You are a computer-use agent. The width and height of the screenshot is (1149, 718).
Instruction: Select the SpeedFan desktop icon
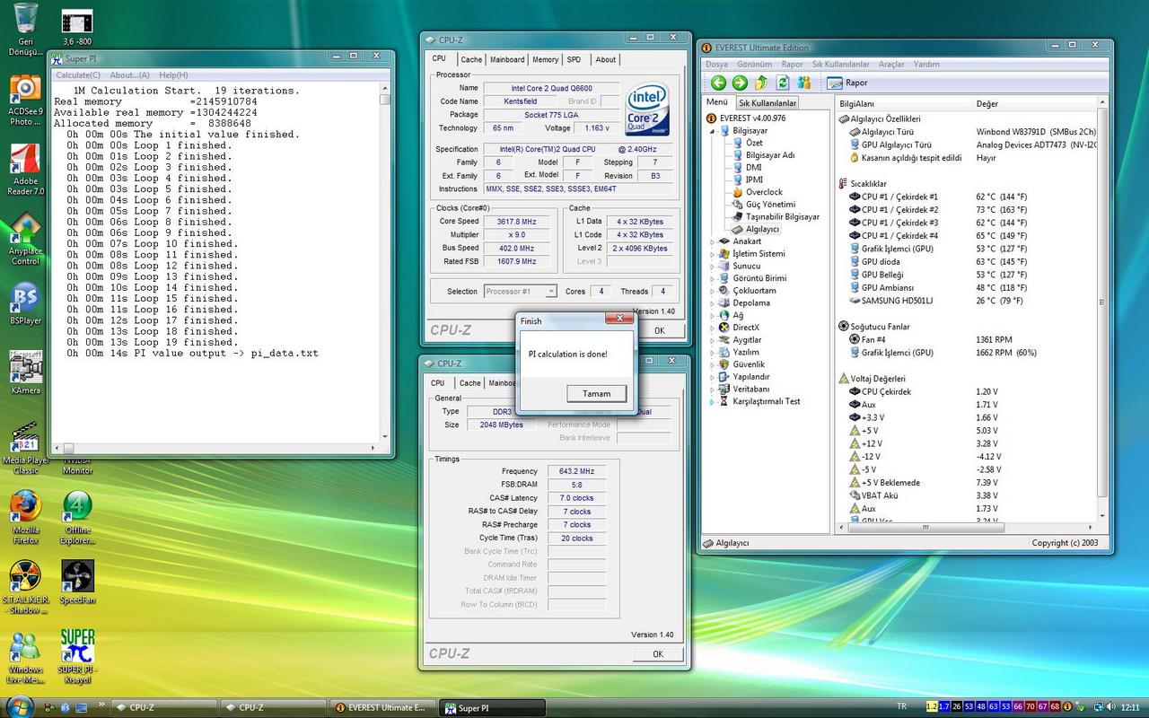click(x=77, y=582)
